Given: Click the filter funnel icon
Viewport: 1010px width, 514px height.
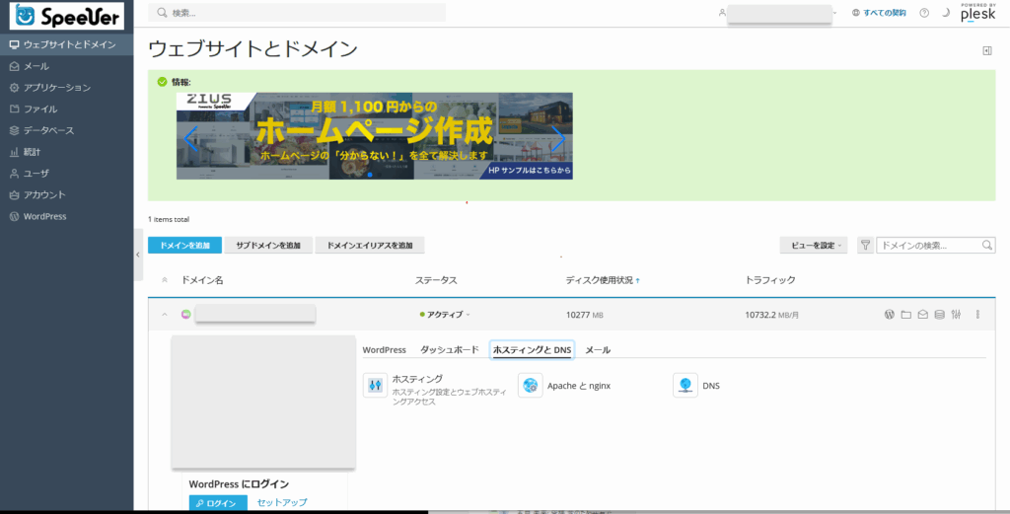Looking at the screenshot, I should (865, 246).
